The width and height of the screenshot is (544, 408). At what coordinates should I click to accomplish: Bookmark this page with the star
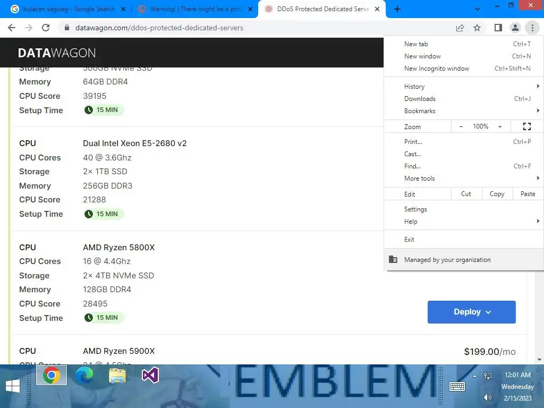(477, 28)
